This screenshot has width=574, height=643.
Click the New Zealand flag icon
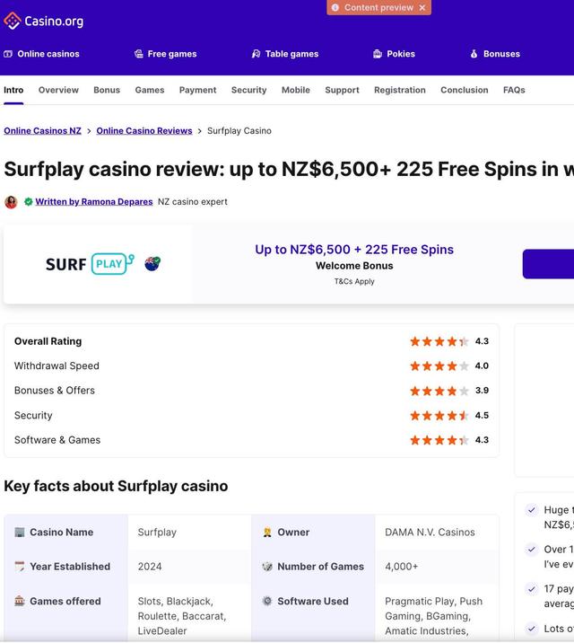152,263
